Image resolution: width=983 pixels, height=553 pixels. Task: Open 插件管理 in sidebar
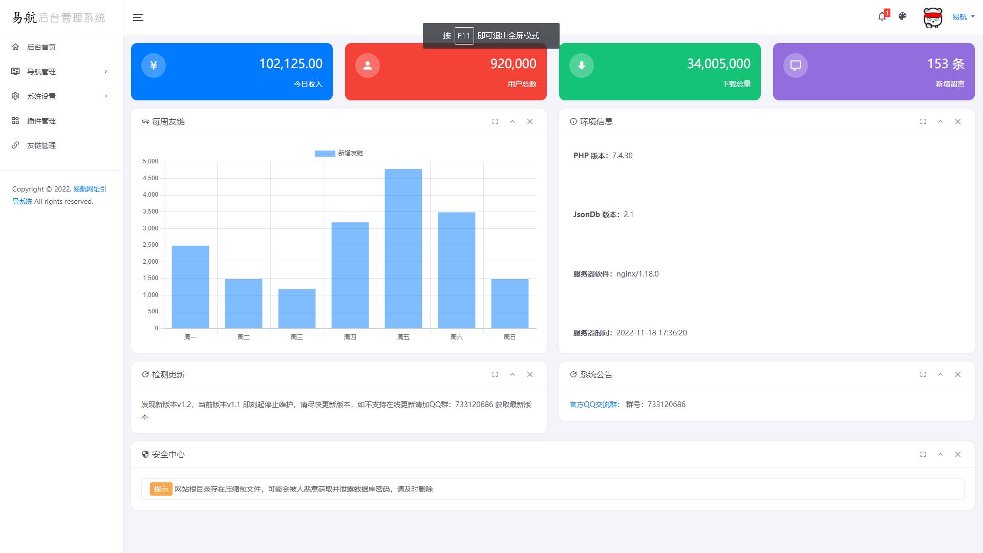pos(41,121)
